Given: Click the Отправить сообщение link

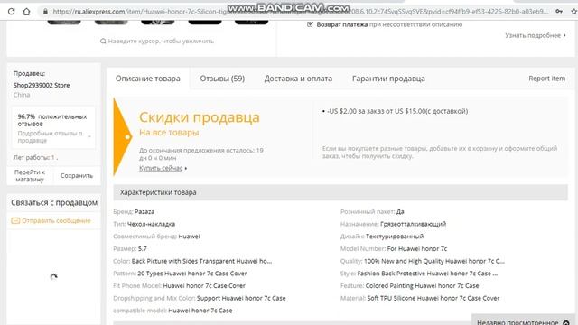Looking at the screenshot, I should pos(56,220).
